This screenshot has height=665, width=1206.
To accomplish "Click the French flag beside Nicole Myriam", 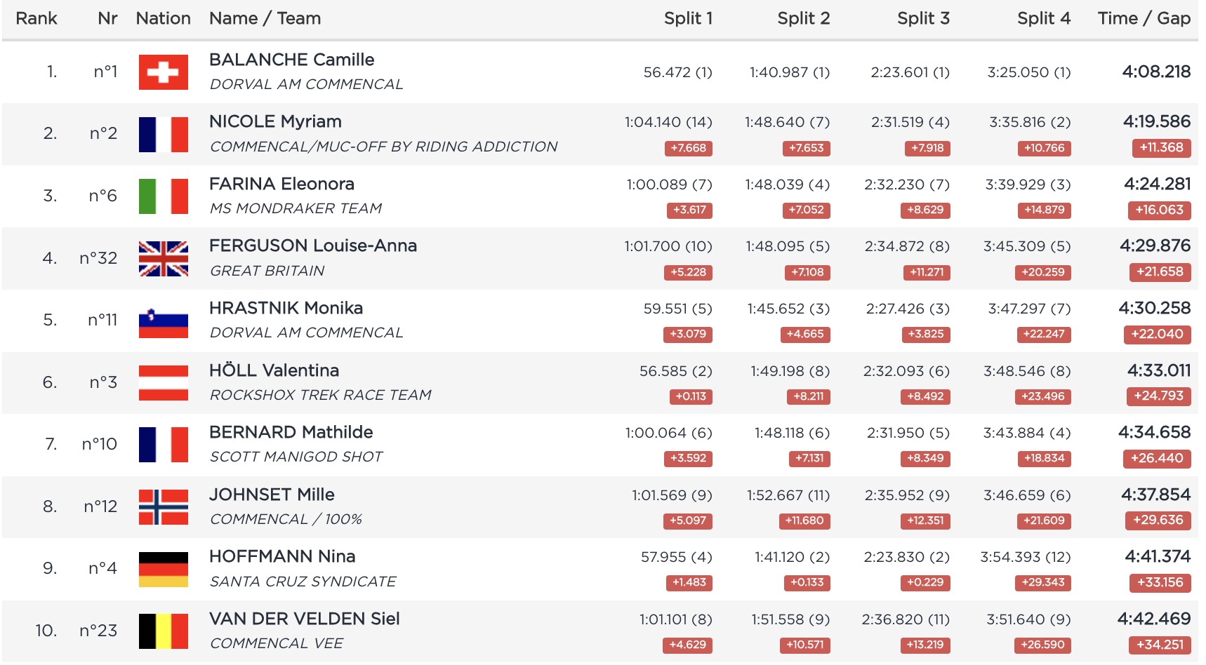I will (163, 134).
